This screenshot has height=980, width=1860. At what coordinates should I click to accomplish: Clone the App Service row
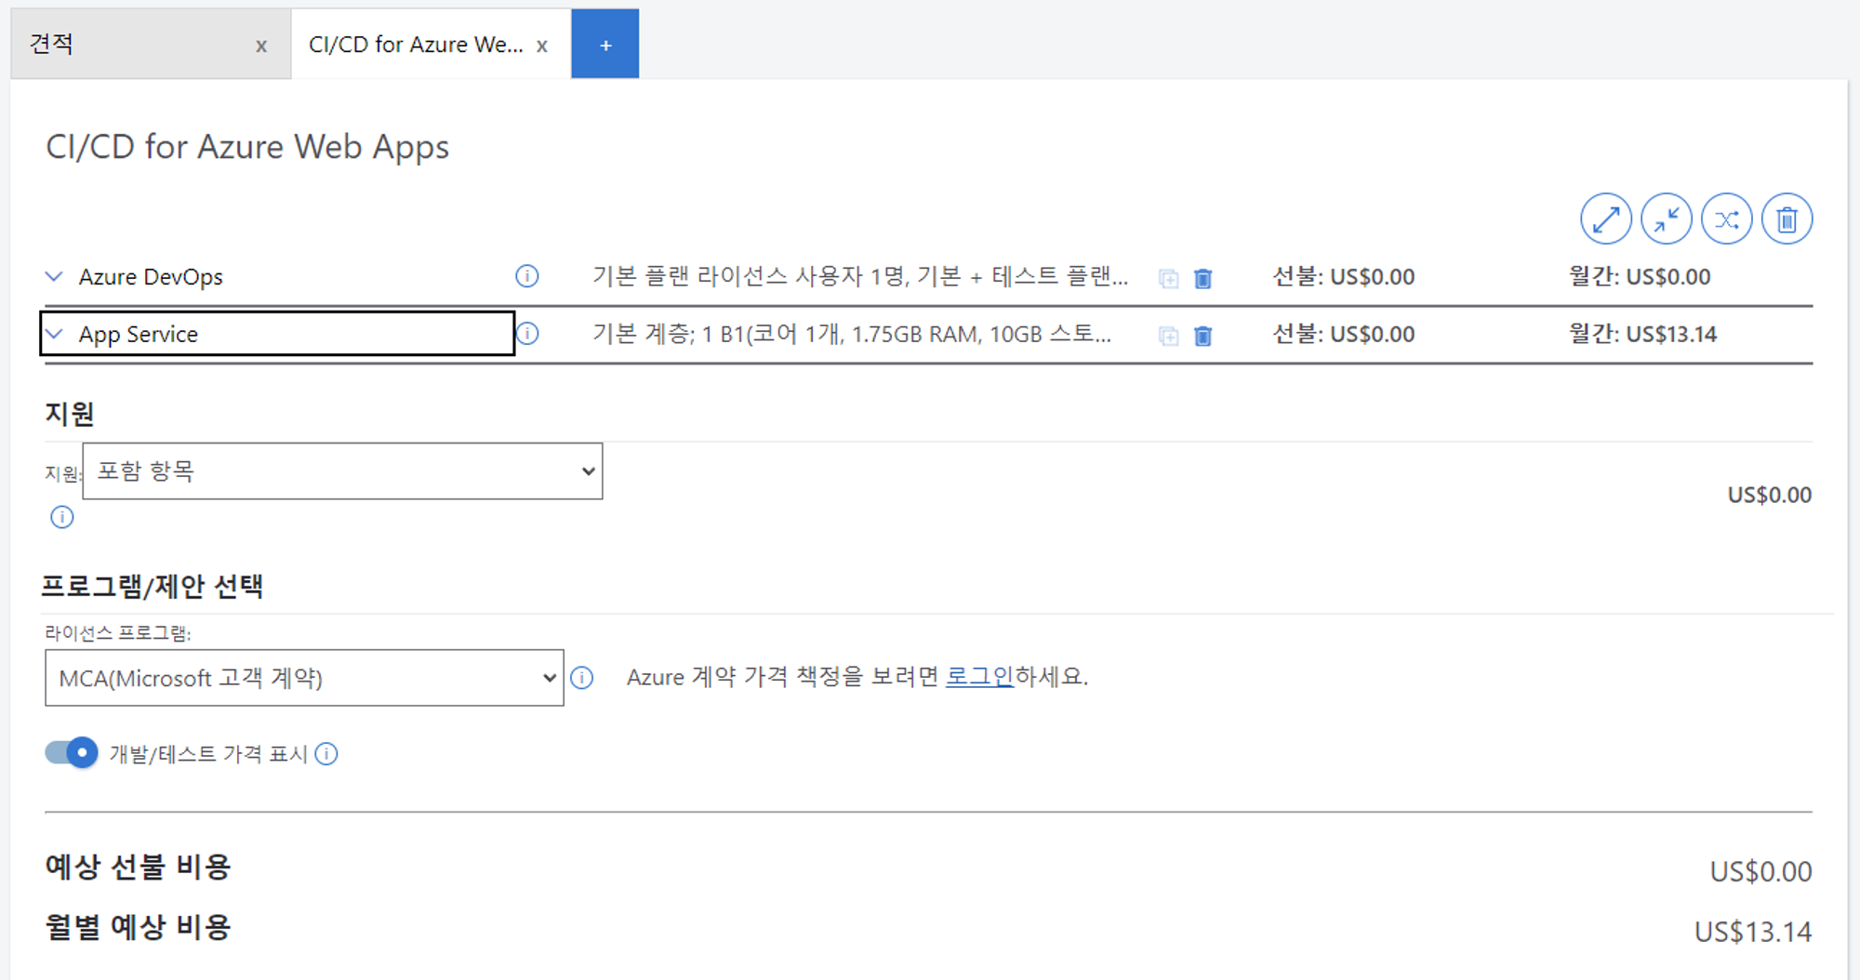click(1169, 336)
